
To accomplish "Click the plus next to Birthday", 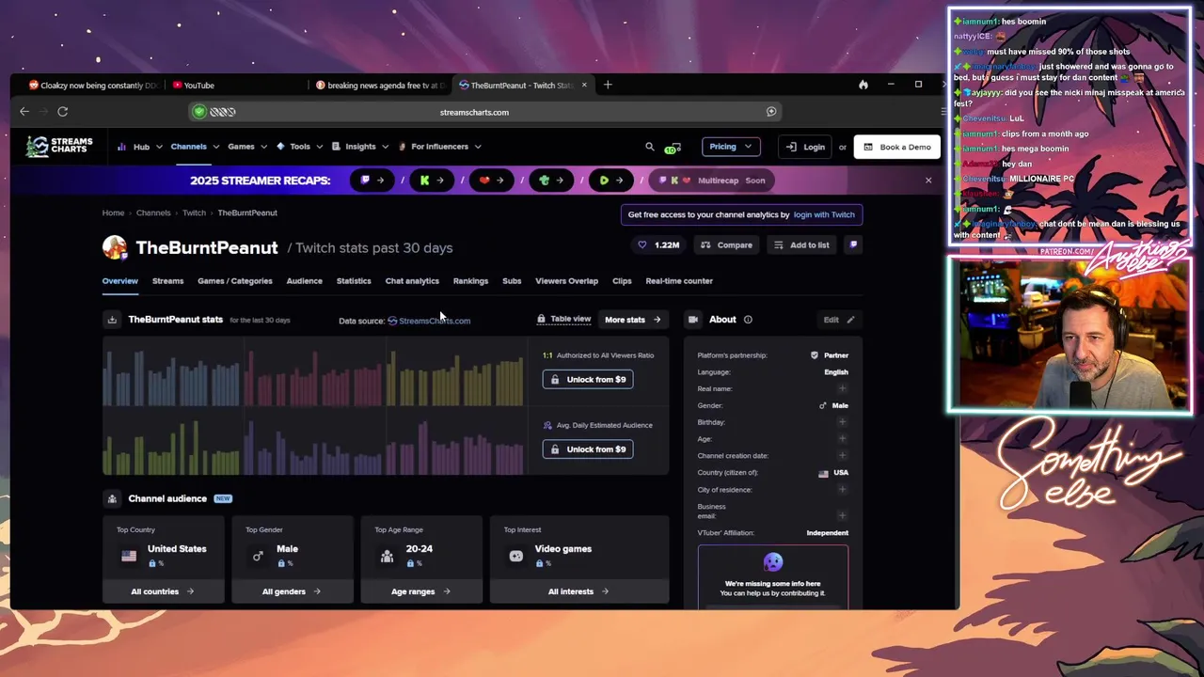I will pyautogui.click(x=842, y=422).
